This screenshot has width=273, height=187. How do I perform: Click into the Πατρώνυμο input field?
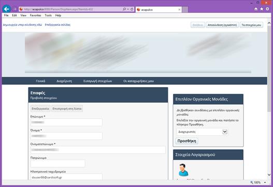point(58,164)
